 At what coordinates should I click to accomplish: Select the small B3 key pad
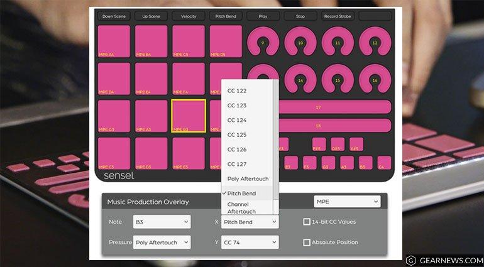pos(366,163)
